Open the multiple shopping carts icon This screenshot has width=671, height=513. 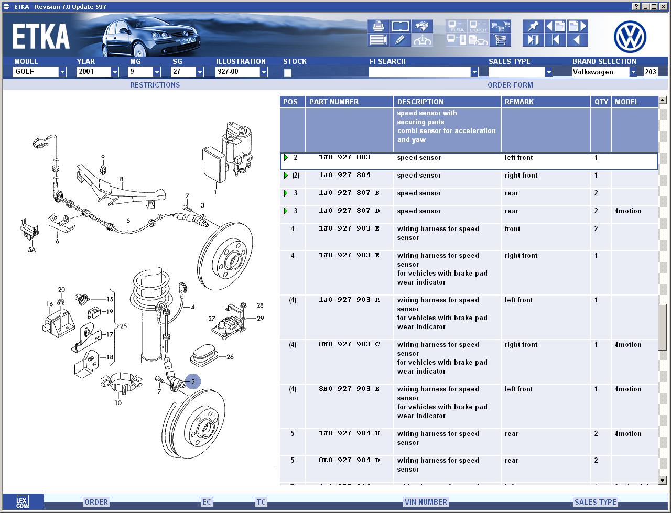click(x=500, y=26)
